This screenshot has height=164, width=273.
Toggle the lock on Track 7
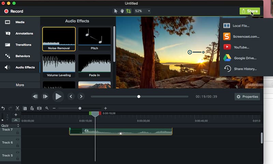tap(18, 133)
